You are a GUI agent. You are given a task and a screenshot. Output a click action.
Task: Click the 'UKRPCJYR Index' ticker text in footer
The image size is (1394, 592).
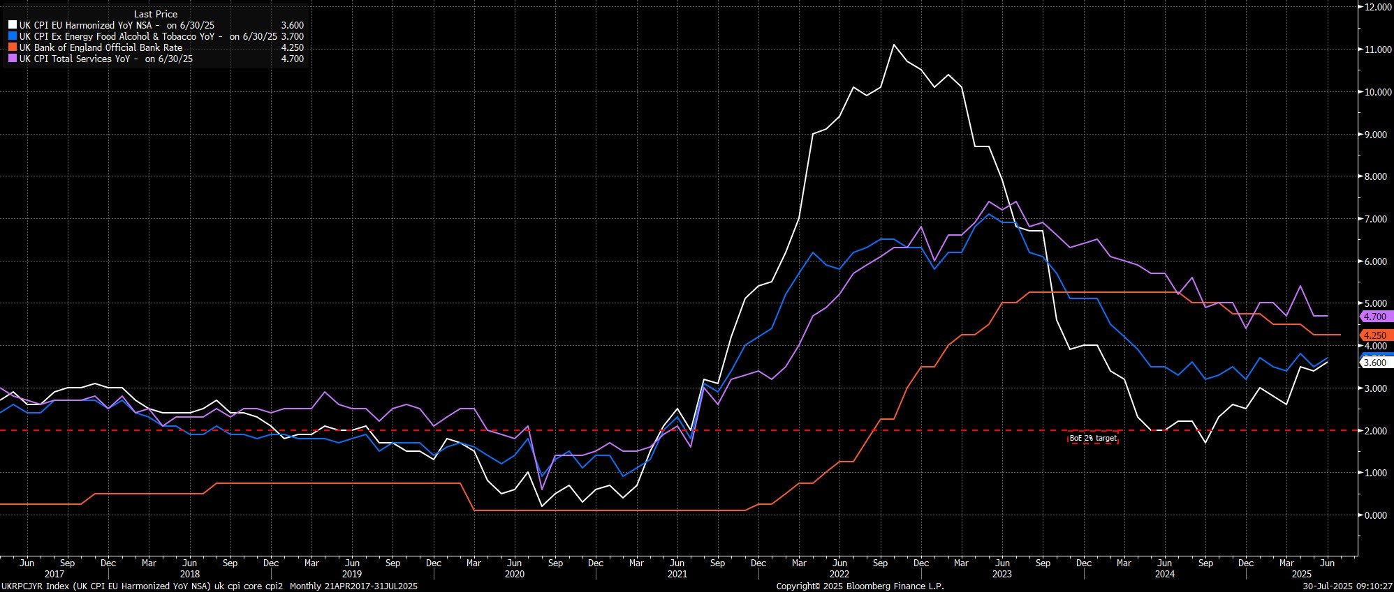coord(35,586)
